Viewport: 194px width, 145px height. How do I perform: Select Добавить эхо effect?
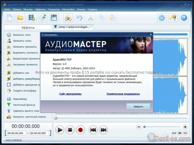(x=18, y=73)
